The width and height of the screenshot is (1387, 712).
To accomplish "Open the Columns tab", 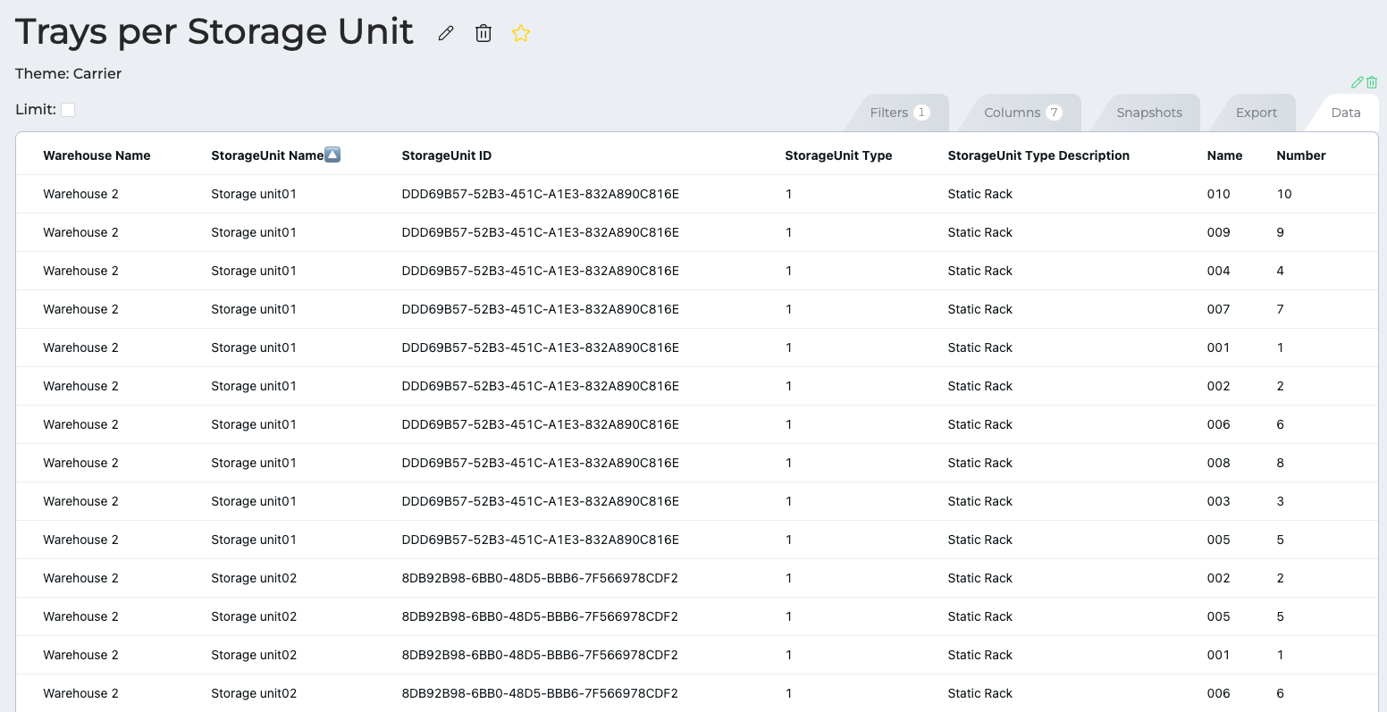I will tap(1022, 113).
